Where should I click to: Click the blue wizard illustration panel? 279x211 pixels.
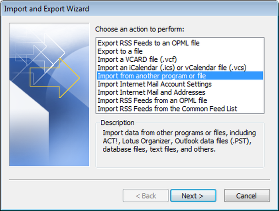[49, 94]
